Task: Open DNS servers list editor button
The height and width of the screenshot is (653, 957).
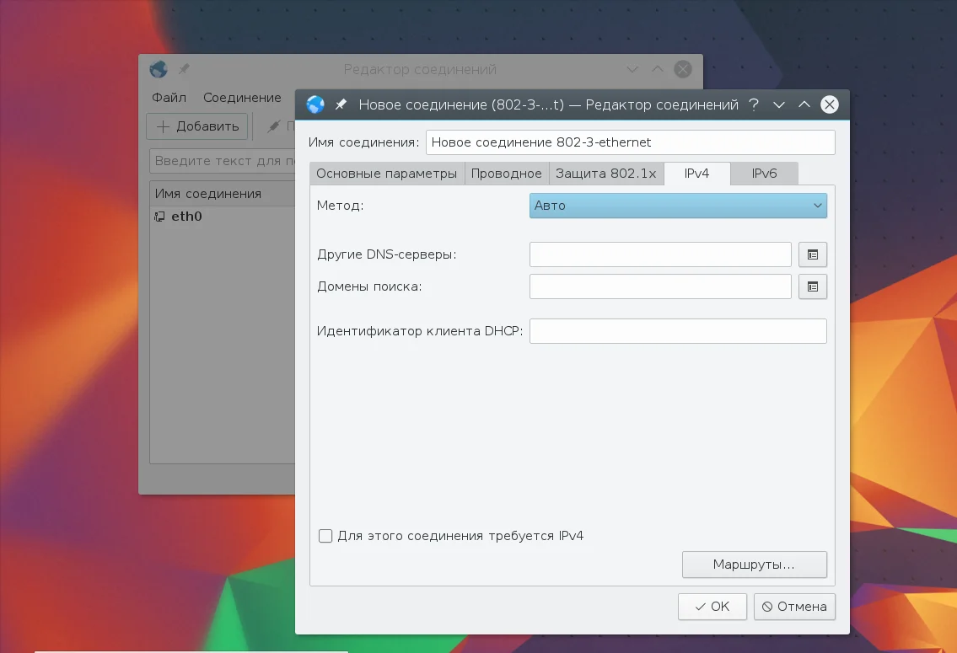Action: coord(812,254)
